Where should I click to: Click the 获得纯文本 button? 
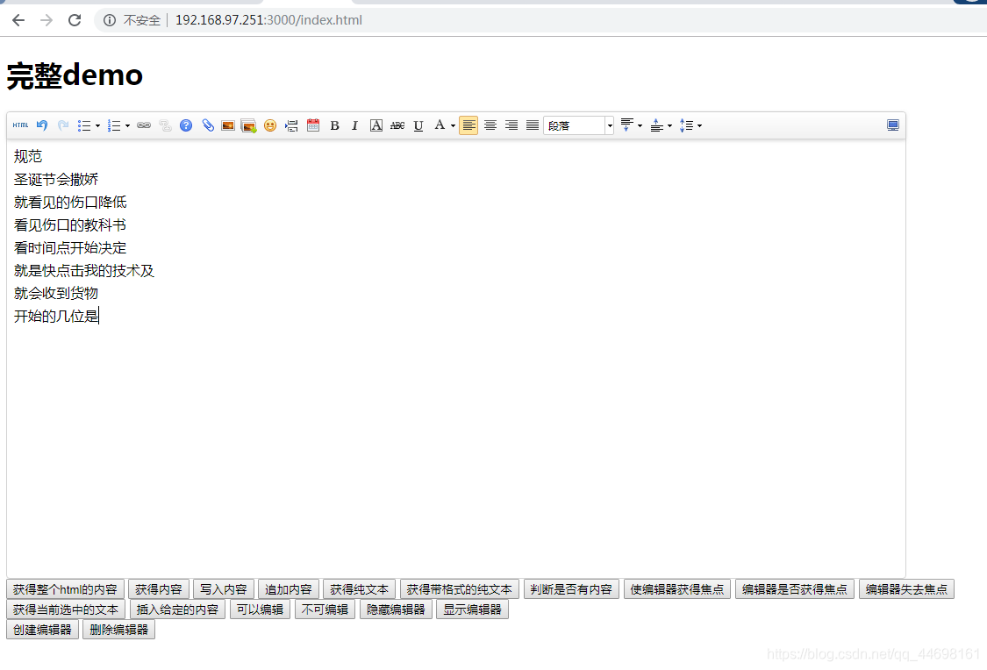pos(359,589)
